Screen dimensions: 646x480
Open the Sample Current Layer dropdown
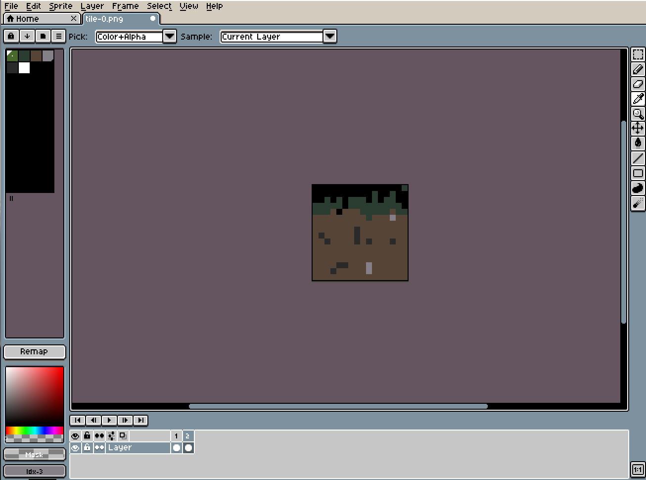[x=330, y=36]
